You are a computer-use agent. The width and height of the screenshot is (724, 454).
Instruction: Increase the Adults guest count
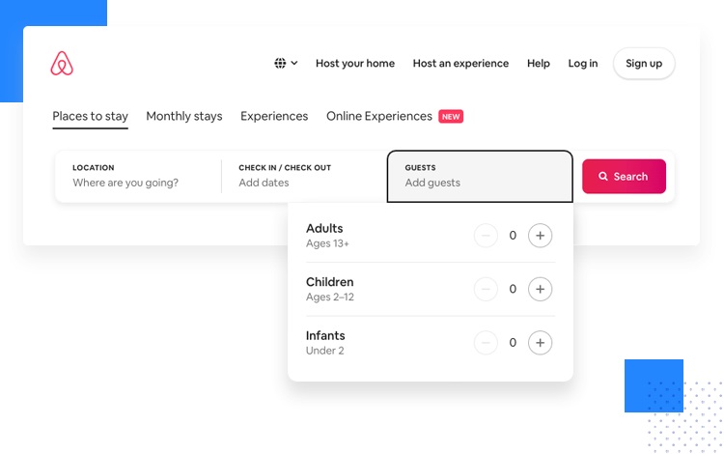point(540,235)
